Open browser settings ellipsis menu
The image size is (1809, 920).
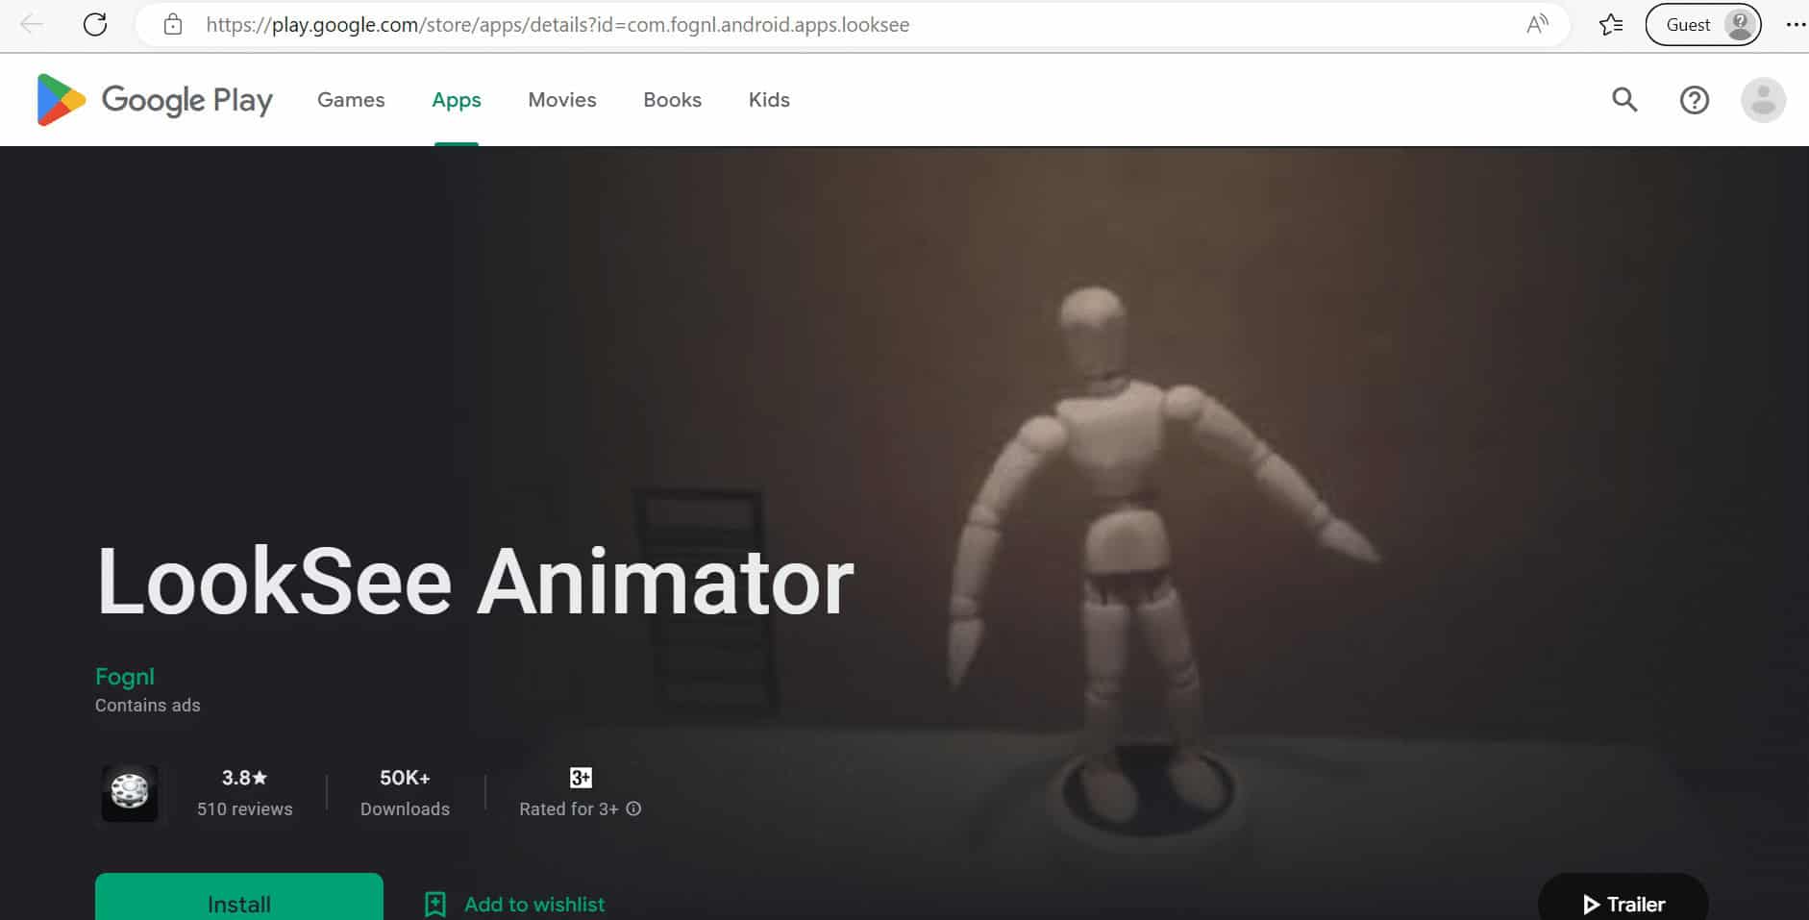[1795, 24]
